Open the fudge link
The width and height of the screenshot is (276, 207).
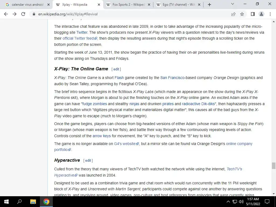[87, 104]
